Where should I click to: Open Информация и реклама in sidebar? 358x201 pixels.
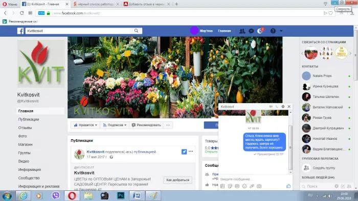[x=38, y=186]
